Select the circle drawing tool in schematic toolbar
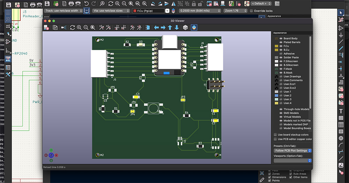The width and height of the screenshot is (349, 183). tap(341, 138)
